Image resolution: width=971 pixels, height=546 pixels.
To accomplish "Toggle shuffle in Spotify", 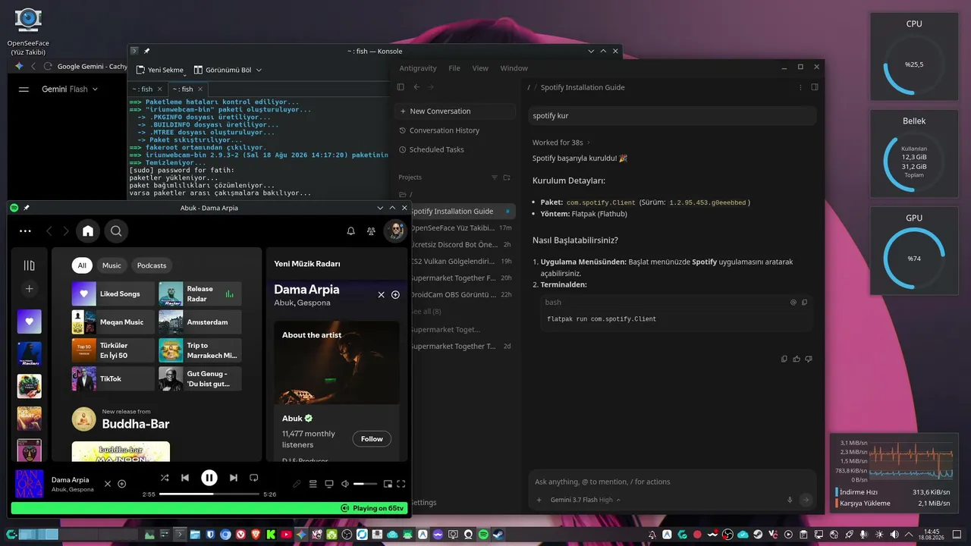I will (165, 478).
